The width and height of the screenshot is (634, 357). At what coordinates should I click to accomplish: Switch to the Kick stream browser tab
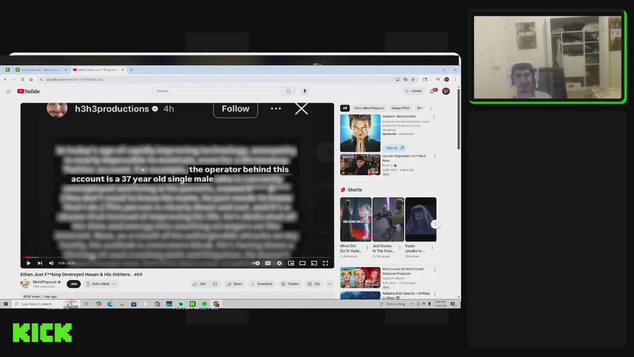[41, 70]
